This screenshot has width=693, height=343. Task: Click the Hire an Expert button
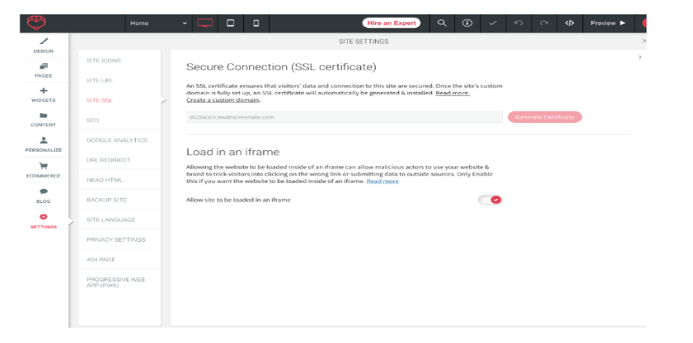point(391,23)
